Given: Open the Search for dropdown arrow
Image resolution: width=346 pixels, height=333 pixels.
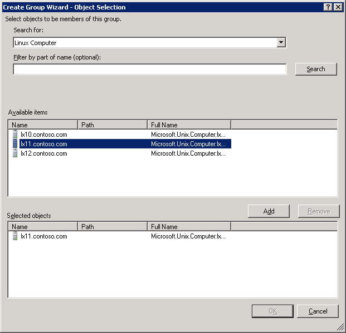Looking at the screenshot, I should [x=281, y=43].
